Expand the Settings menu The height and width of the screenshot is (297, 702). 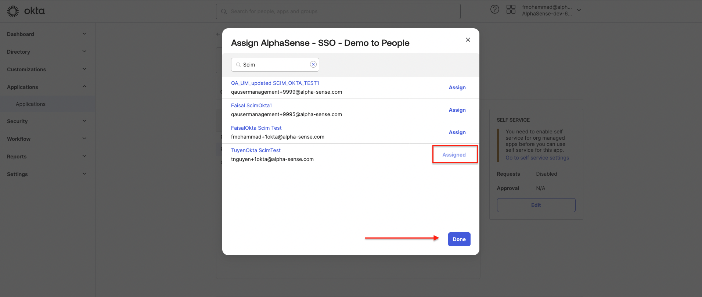pos(84,174)
